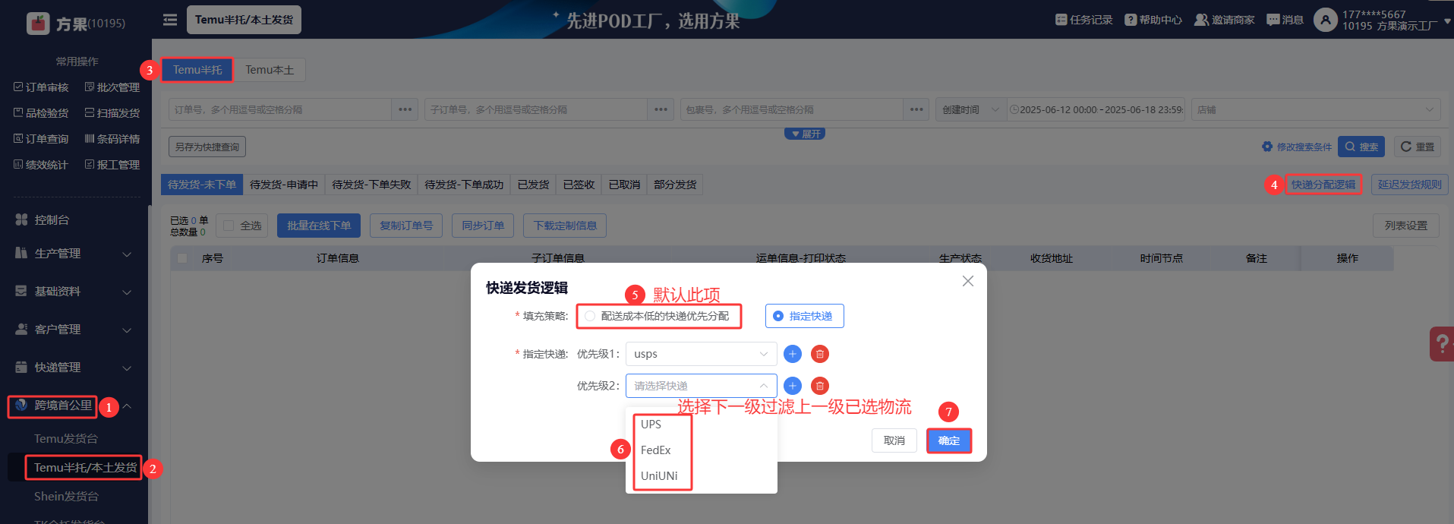The image size is (1454, 524).
Task: Open 报工管理 shortcut
Action: [x=112, y=165]
